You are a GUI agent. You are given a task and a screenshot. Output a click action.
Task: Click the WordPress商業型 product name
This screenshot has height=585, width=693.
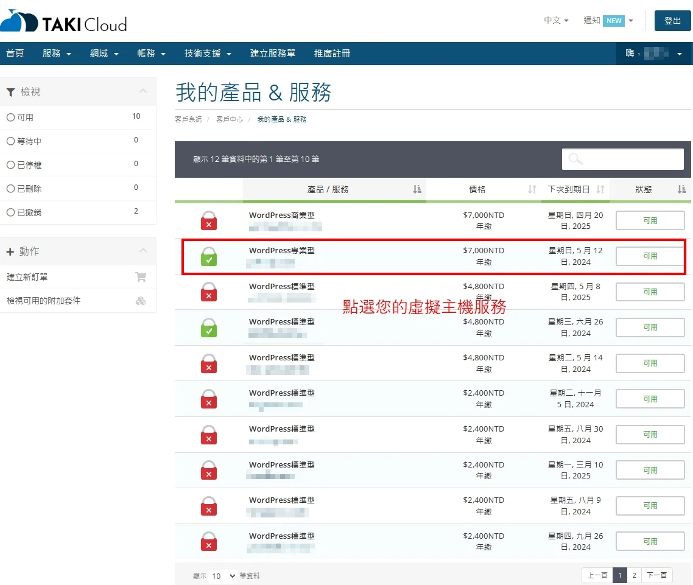282,215
